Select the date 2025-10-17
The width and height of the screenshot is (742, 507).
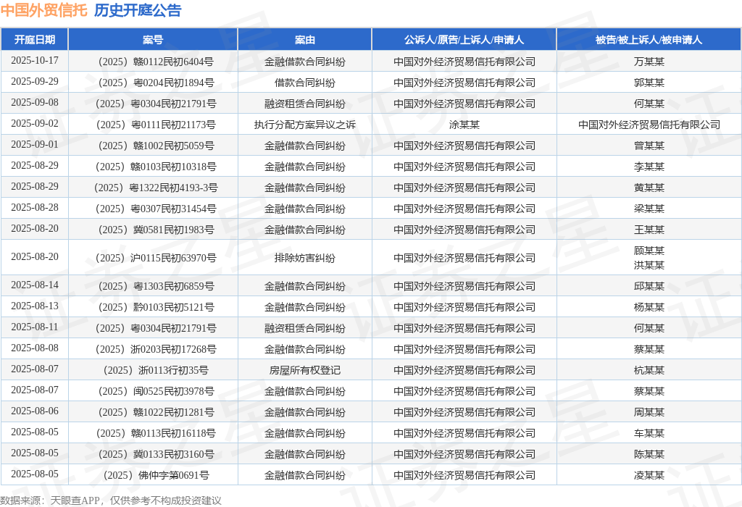[x=35, y=61]
